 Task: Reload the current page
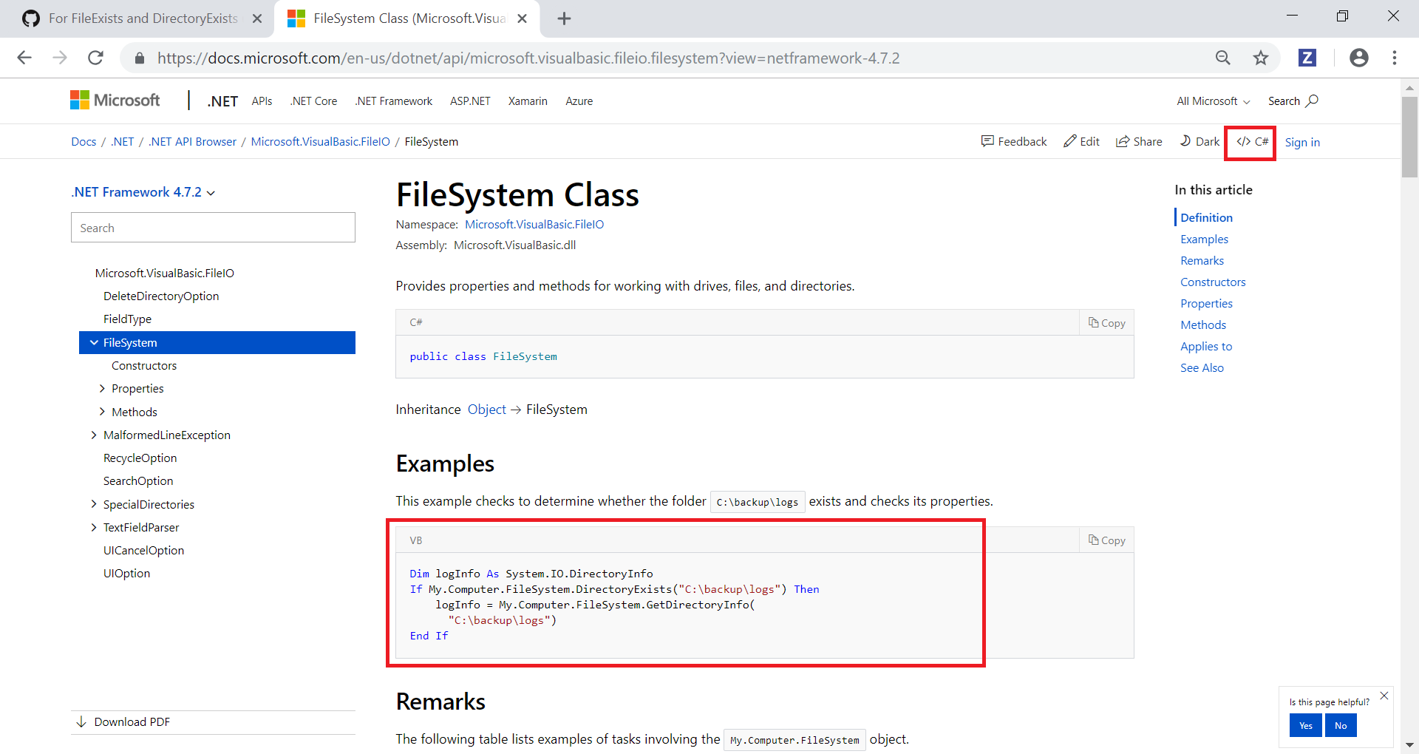tap(95, 58)
